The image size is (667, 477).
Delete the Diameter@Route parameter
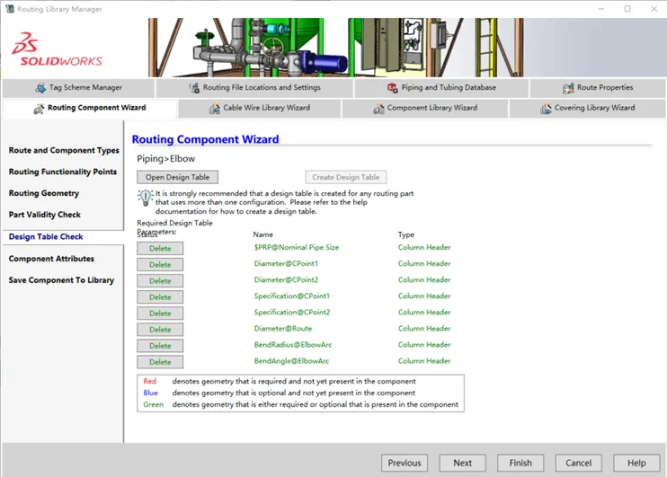[x=160, y=330]
